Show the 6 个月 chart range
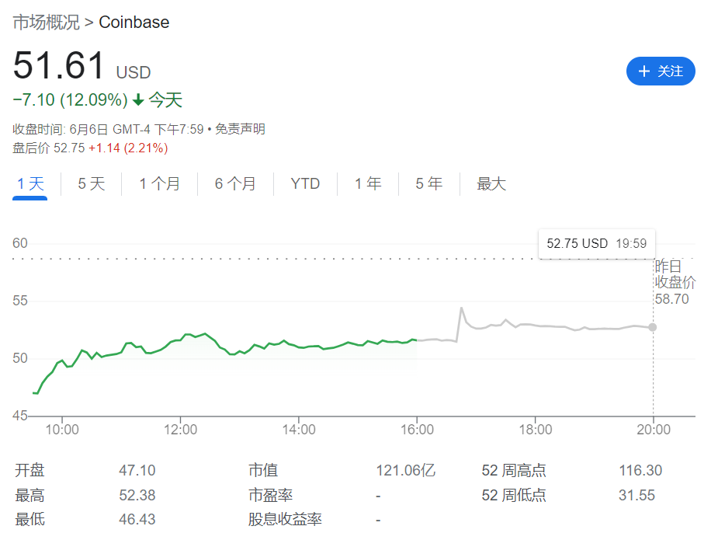This screenshot has width=718, height=540. (x=234, y=184)
